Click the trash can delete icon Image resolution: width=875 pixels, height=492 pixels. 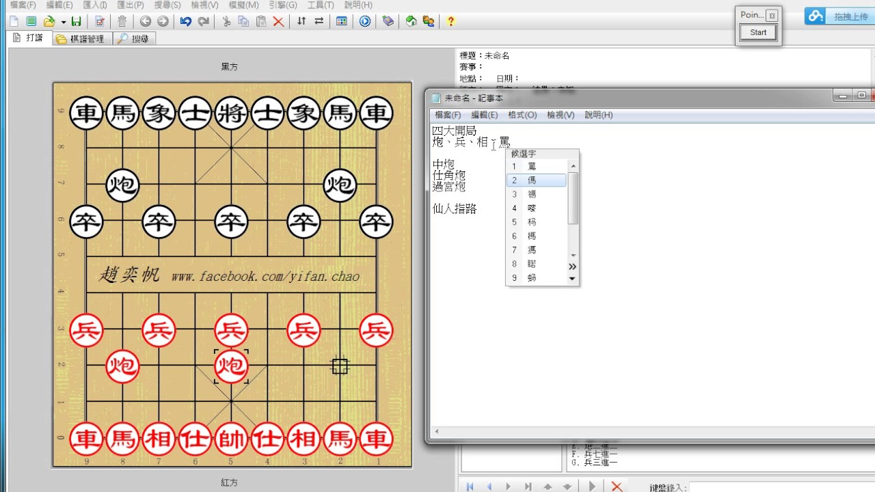click(122, 21)
